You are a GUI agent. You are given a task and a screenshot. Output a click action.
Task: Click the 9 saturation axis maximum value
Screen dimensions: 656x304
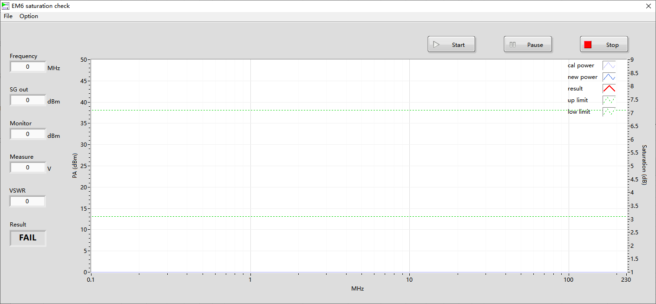point(632,59)
